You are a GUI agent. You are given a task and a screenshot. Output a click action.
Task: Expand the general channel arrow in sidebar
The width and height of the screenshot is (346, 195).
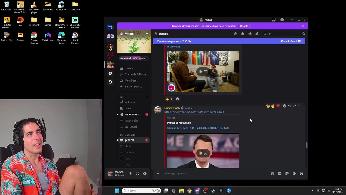coord(117,140)
